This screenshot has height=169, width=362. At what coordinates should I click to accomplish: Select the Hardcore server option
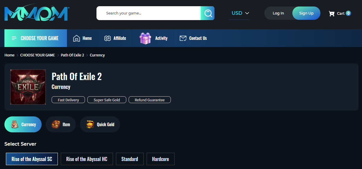(160, 159)
